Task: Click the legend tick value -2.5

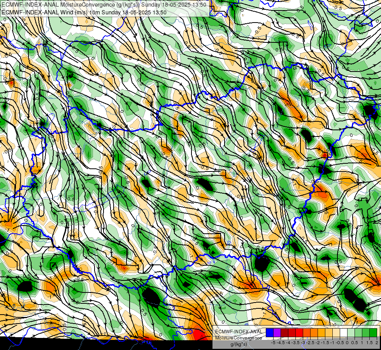Action: click(310, 343)
